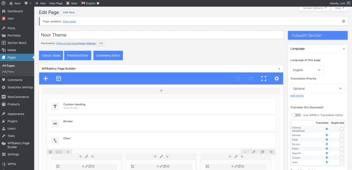Check Duplicate box for Urdu
Viewport: 352px width, 170px height.
341,162
